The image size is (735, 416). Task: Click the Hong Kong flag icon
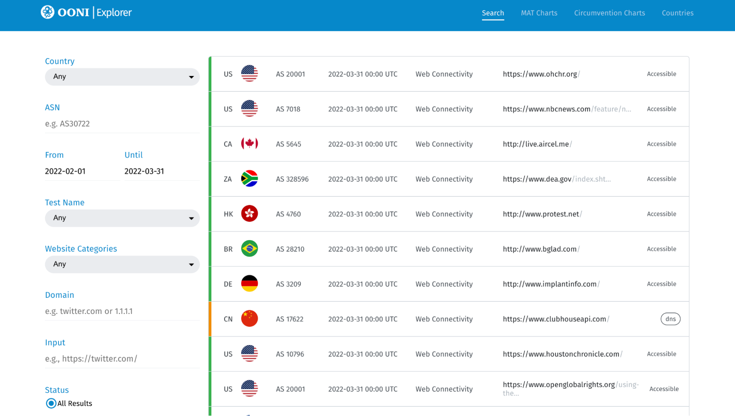(249, 214)
